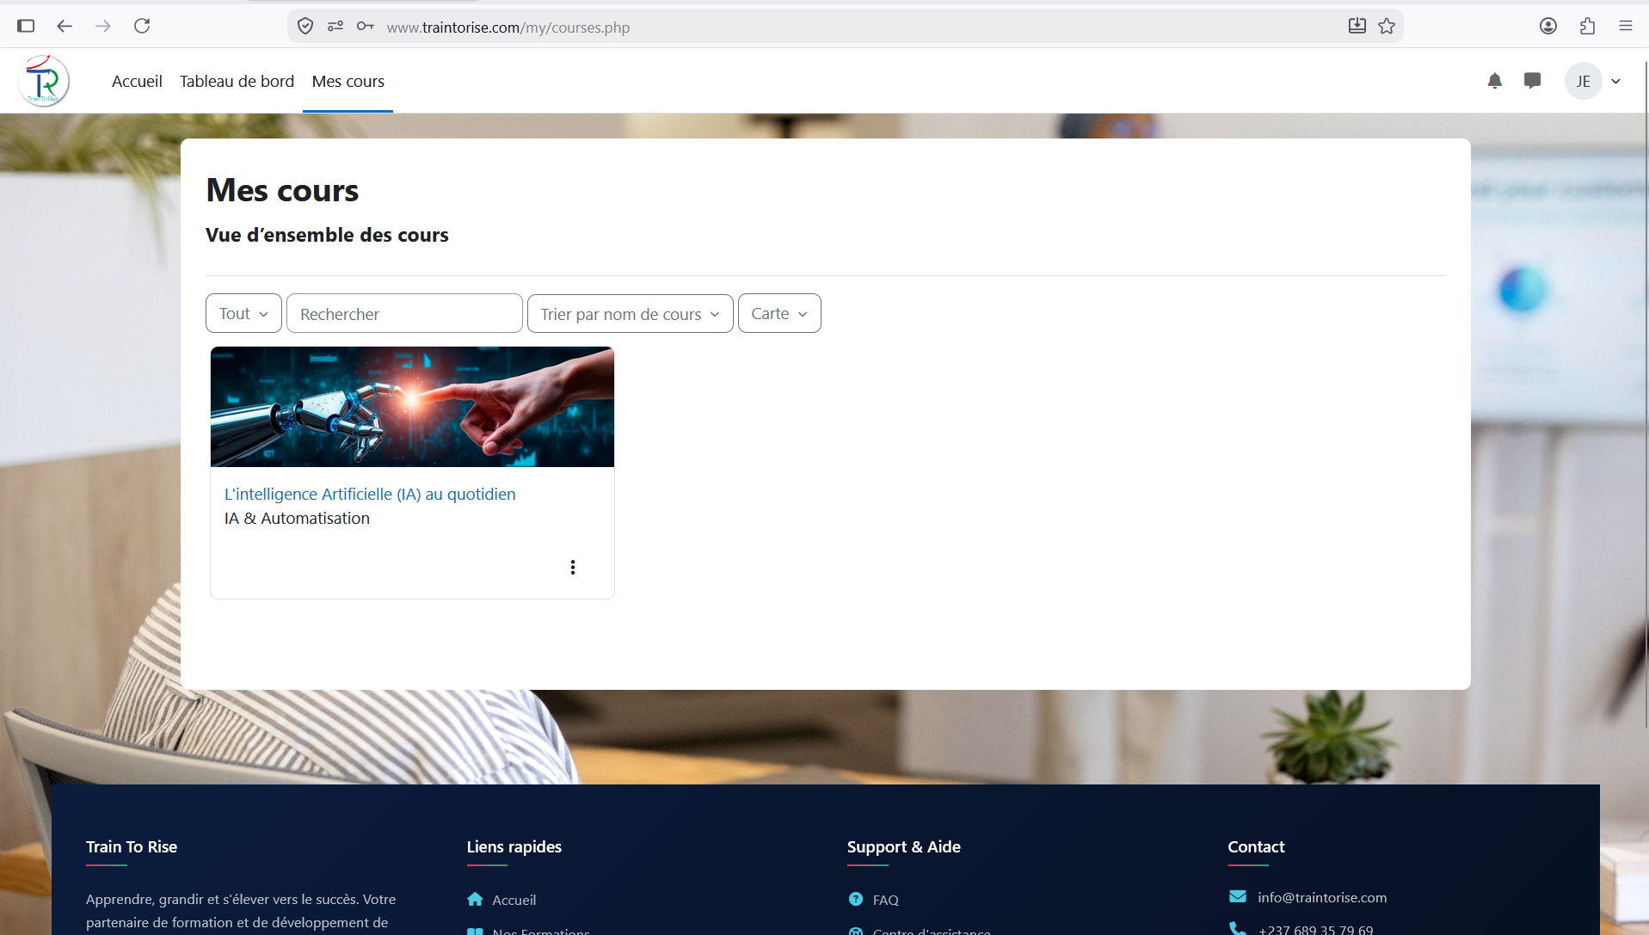The image size is (1649, 935).
Task: Go to the Accueil menu item
Action: point(137,81)
